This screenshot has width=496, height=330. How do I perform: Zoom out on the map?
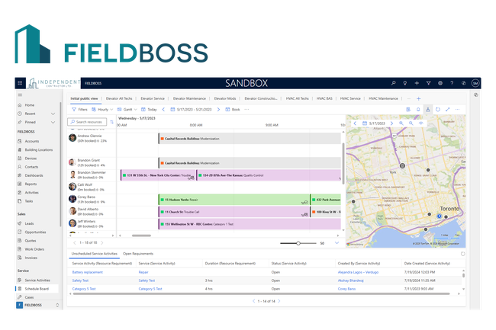pyautogui.click(x=411, y=123)
